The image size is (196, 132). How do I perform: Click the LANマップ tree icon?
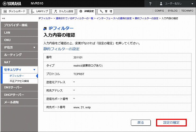(33, 11)
